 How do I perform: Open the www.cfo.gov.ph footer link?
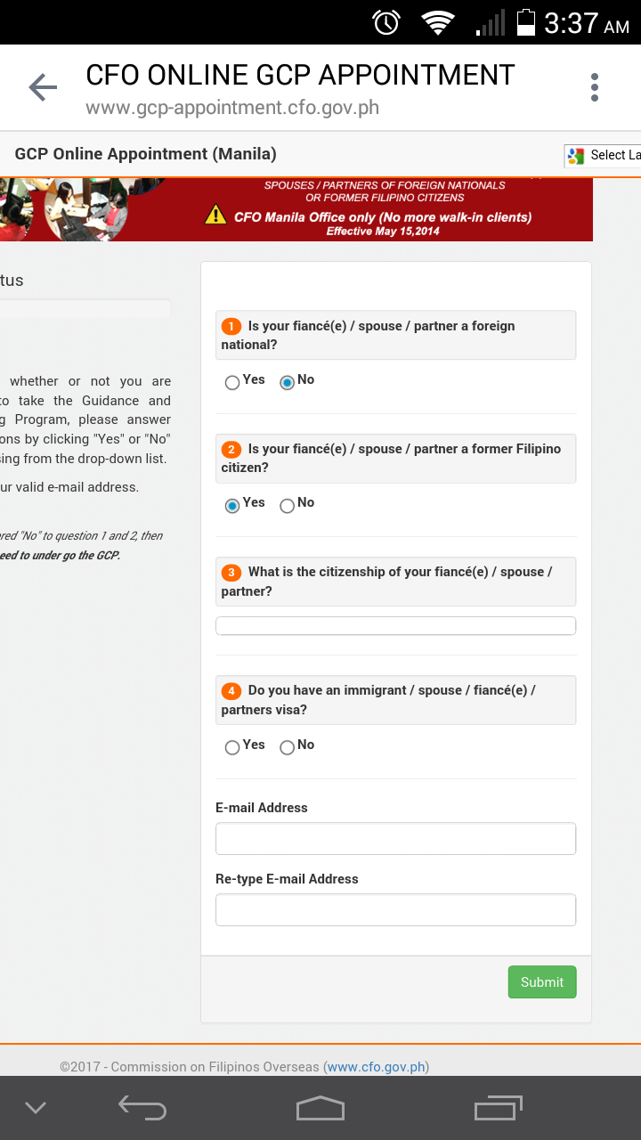[x=377, y=1067]
